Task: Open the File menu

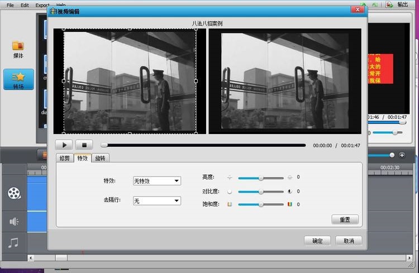Action: click(x=10, y=5)
